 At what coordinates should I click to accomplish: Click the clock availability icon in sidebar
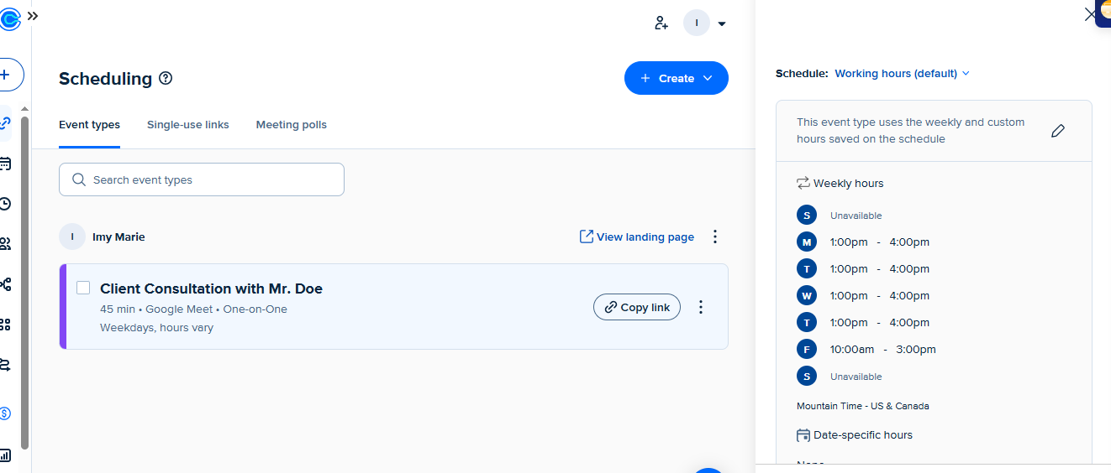[x=5, y=204]
